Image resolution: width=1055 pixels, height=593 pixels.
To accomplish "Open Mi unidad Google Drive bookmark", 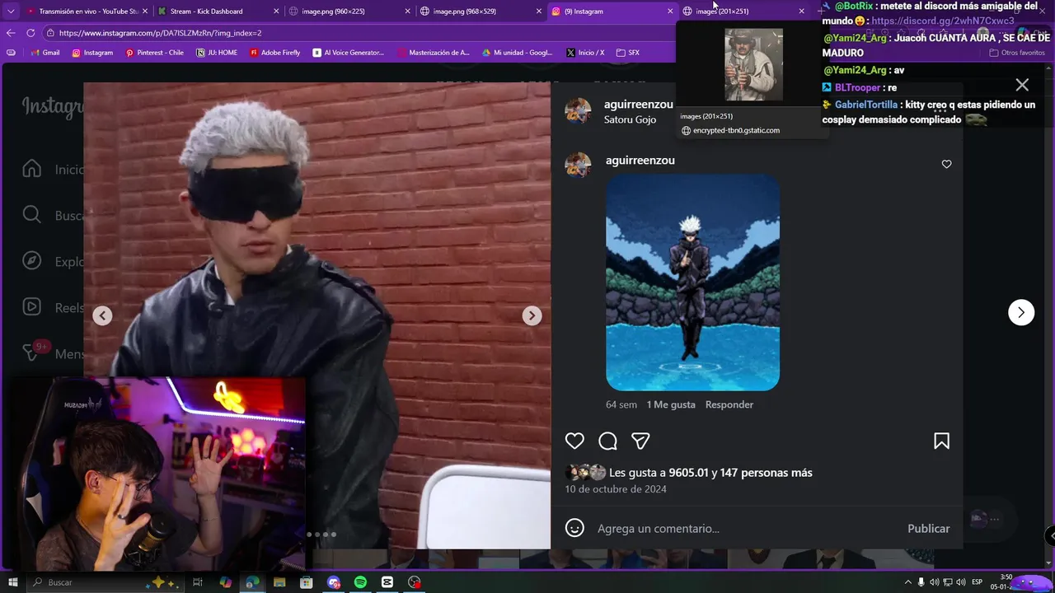I will (x=516, y=53).
